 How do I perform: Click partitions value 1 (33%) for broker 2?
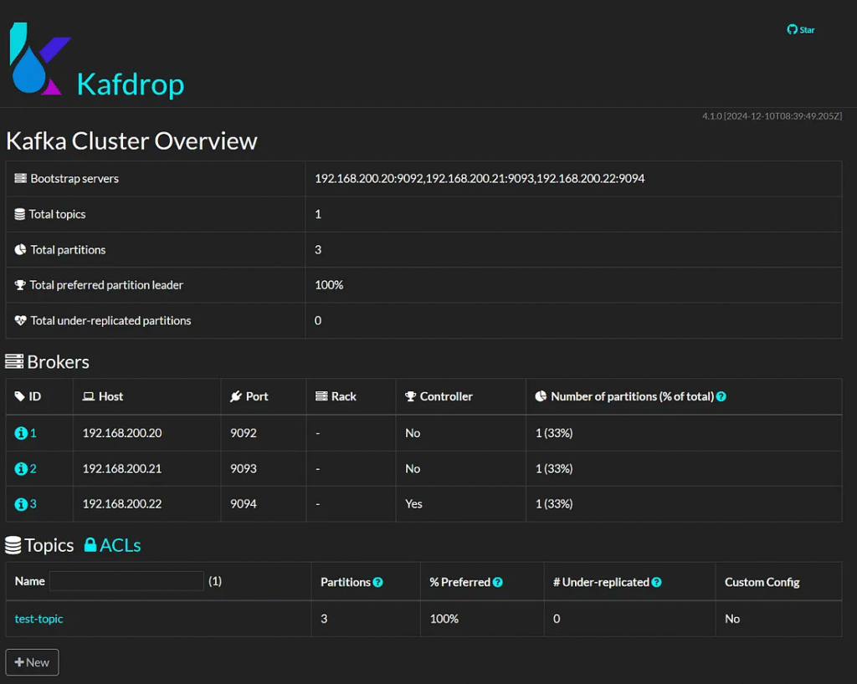(x=554, y=468)
